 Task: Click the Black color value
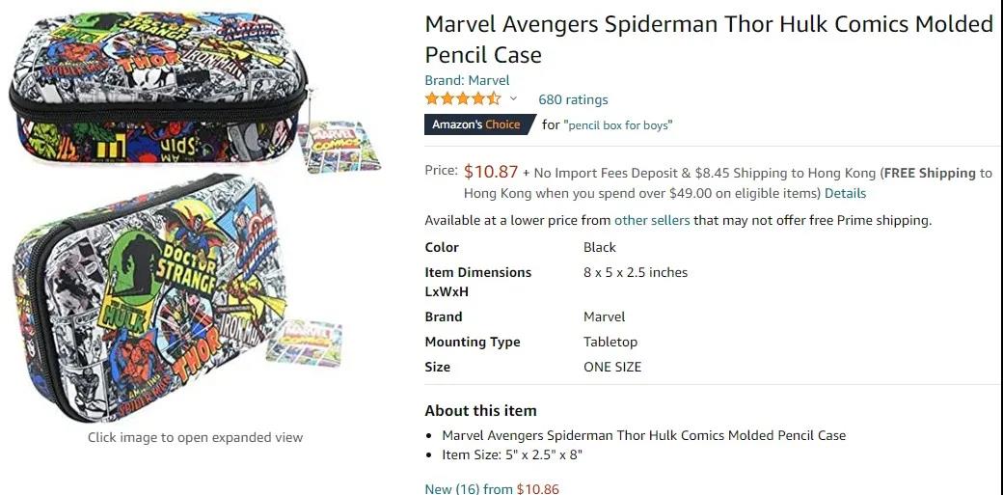point(600,247)
